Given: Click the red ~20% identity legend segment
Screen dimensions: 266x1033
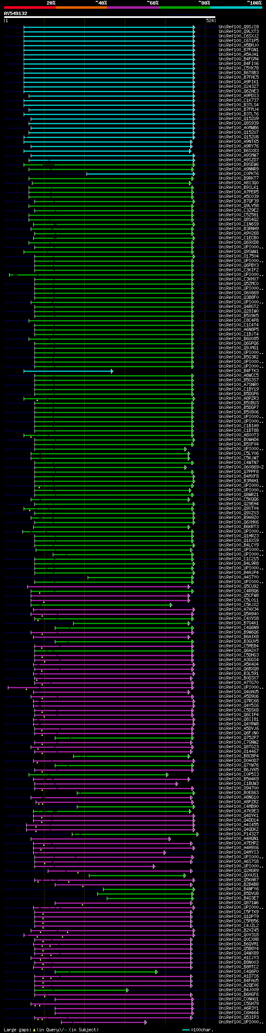Looking at the screenshot, I should point(30,8).
